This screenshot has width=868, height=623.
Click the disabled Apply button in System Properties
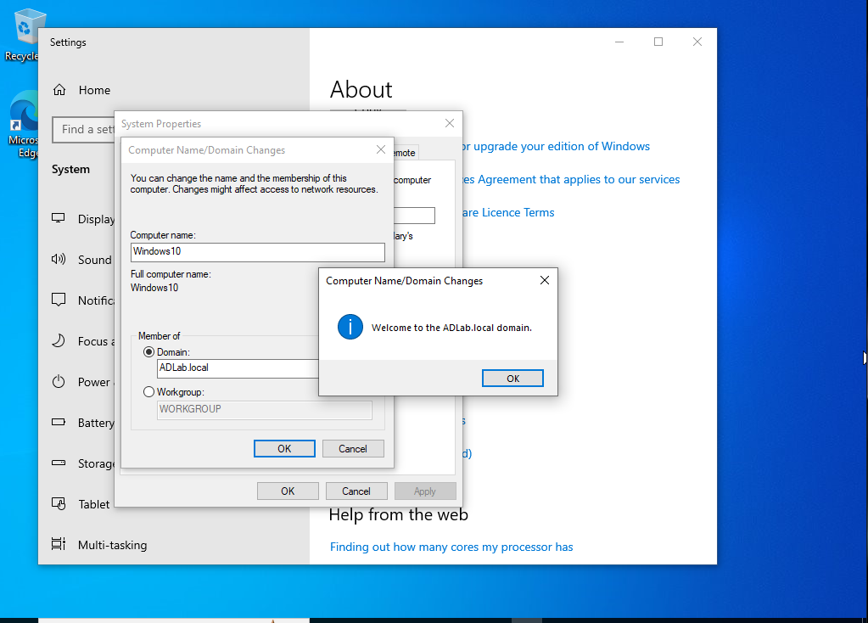425,491
